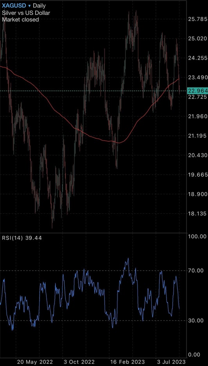The image size is (208, 366).
Task: Change the Daily timeframe label
Action: 39,6
